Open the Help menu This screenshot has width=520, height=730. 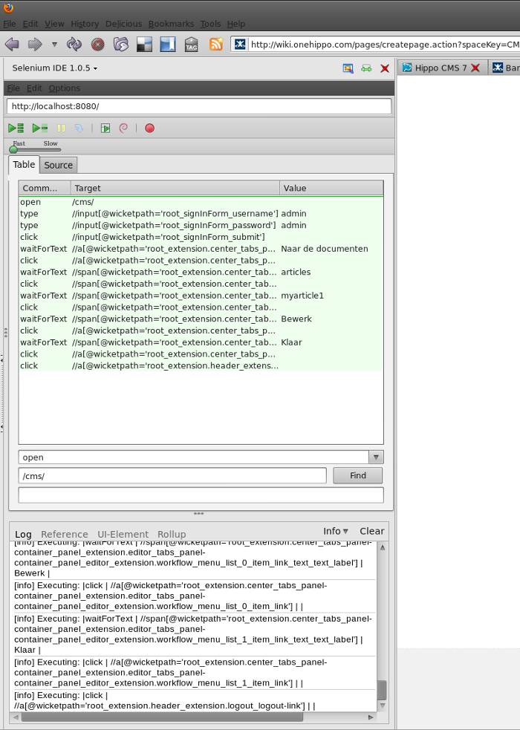pos(236,24)
